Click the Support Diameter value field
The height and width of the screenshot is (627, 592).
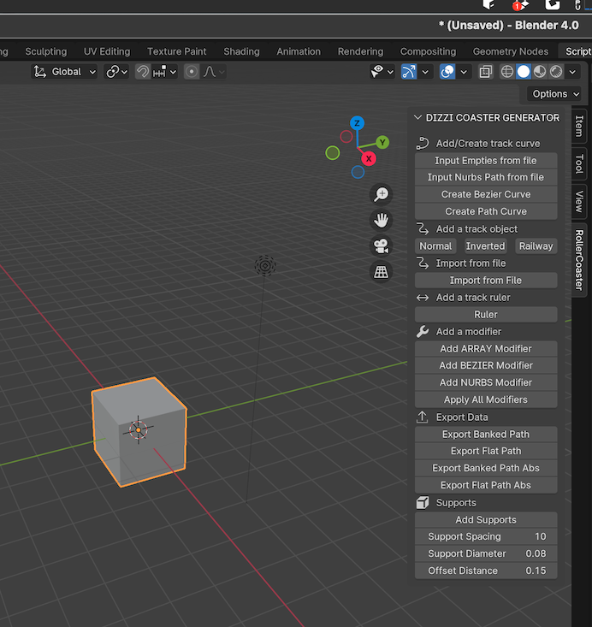pos(486,554)
